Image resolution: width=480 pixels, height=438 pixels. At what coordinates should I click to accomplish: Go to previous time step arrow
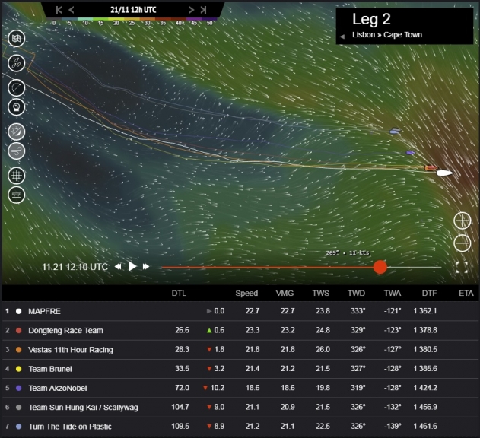point(72,10)
